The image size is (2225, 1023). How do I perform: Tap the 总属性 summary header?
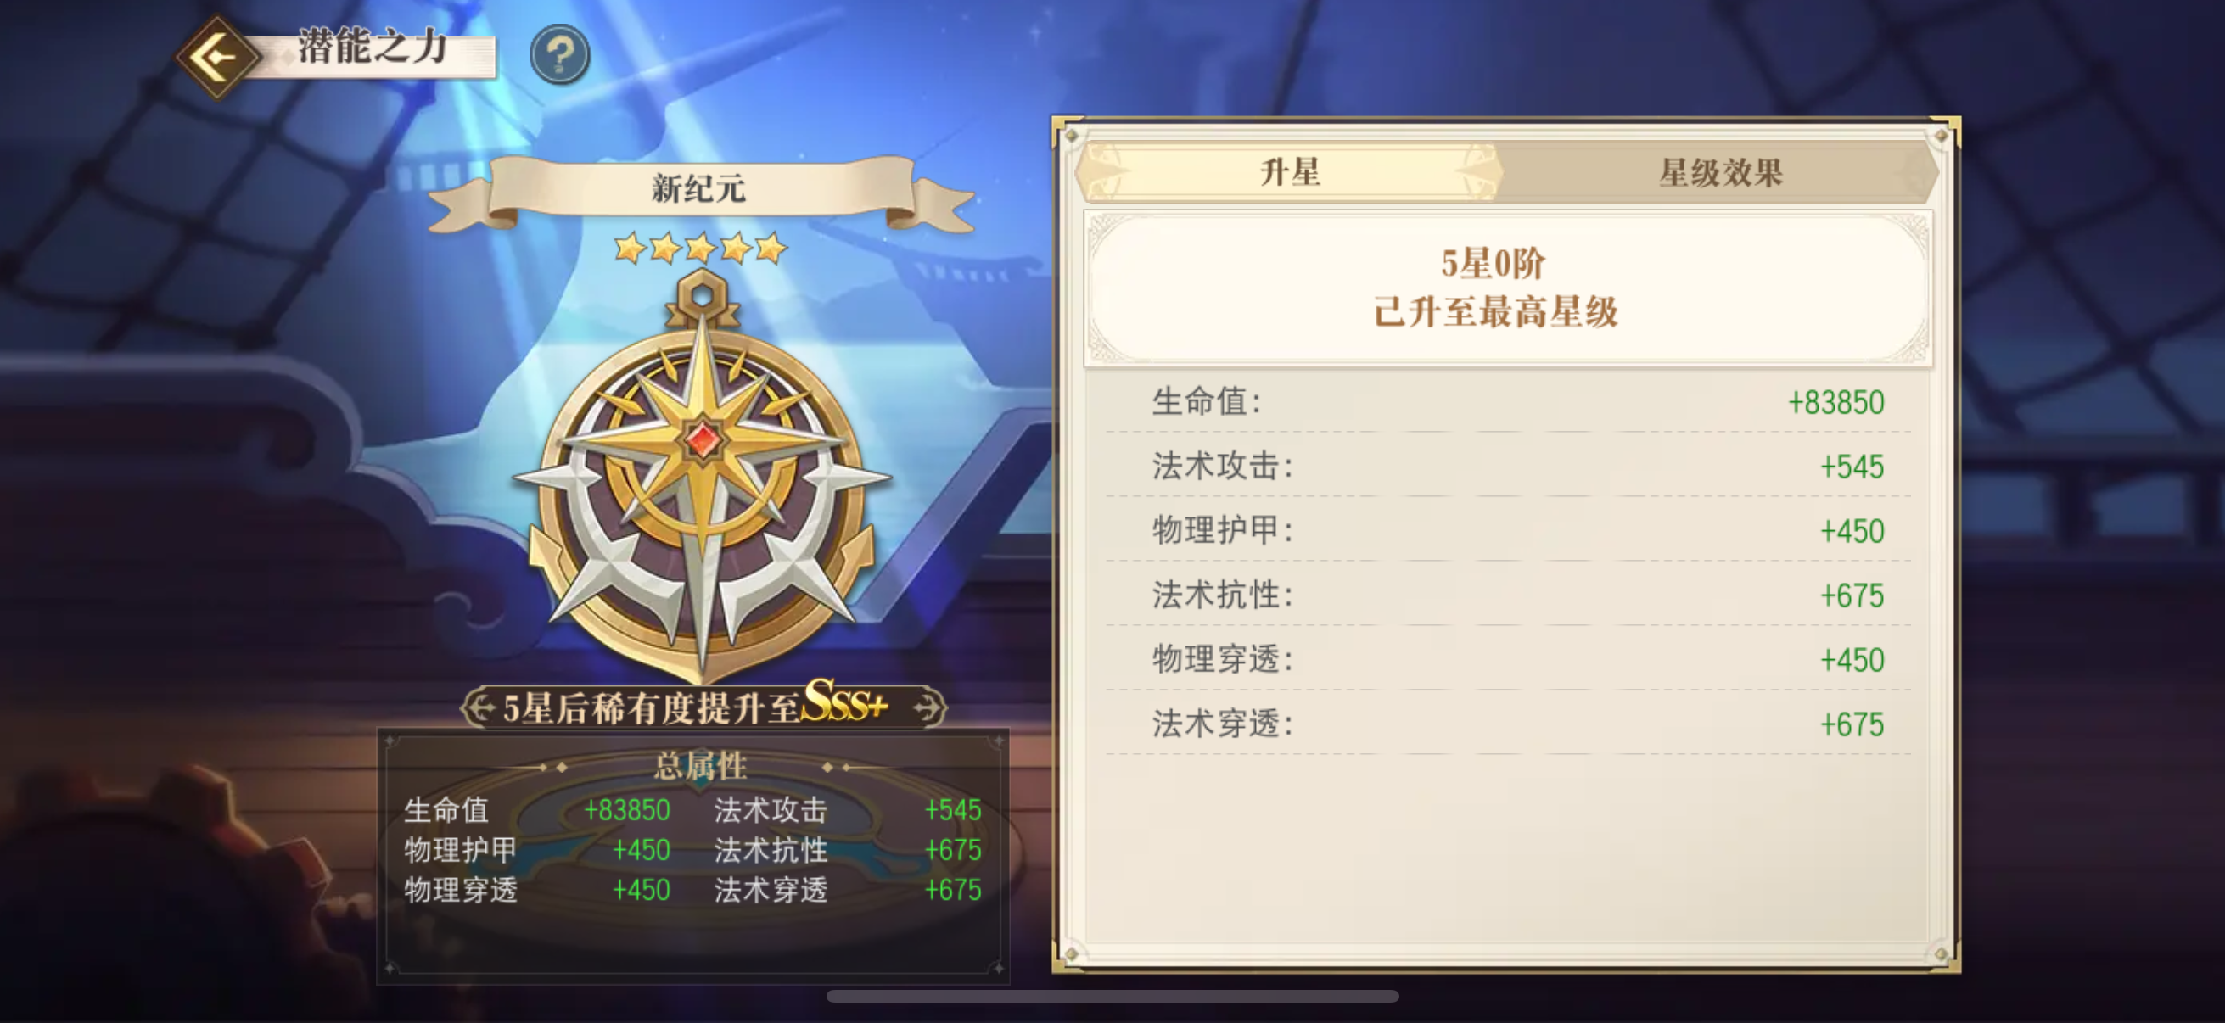699,766
